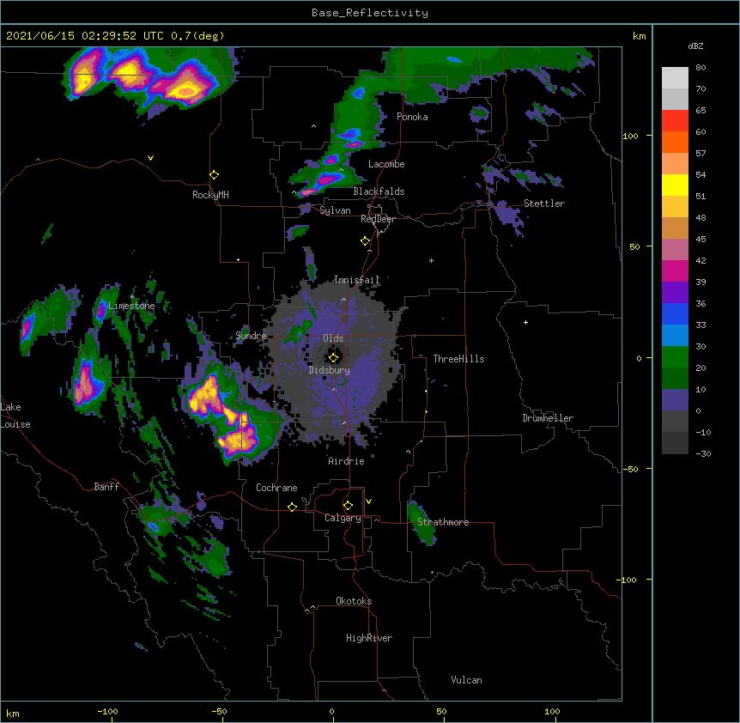
Task: Click the HighRiver label
Action: point(369,638)
